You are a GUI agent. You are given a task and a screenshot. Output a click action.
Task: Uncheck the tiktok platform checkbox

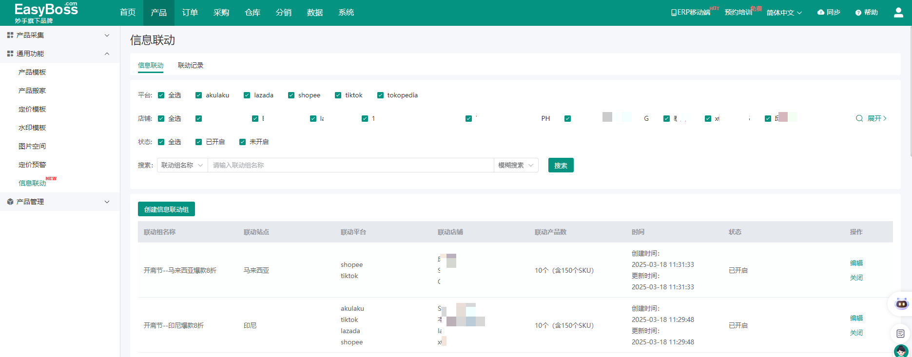pyautogui.click(x=338, y=95)
